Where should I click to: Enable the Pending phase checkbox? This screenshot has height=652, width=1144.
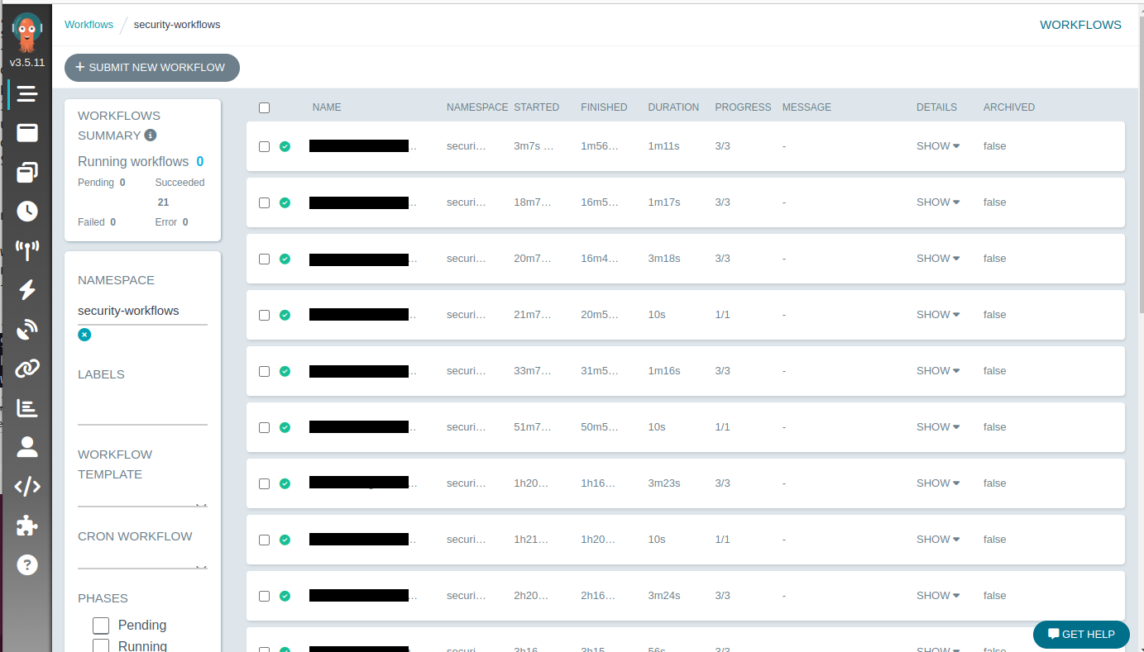pyautogui.click(x=101, y=626)
